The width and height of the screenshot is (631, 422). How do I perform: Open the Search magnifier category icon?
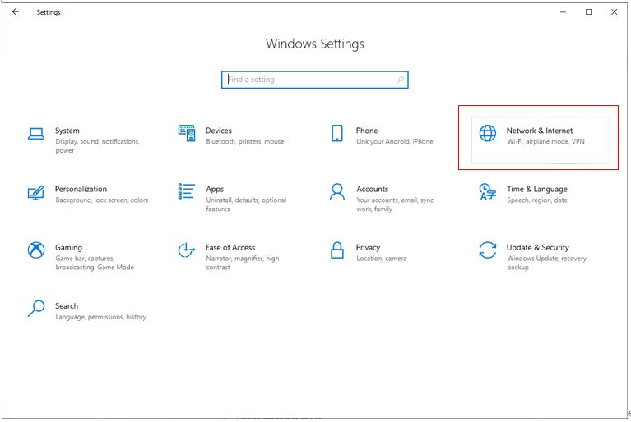point(36,309)
